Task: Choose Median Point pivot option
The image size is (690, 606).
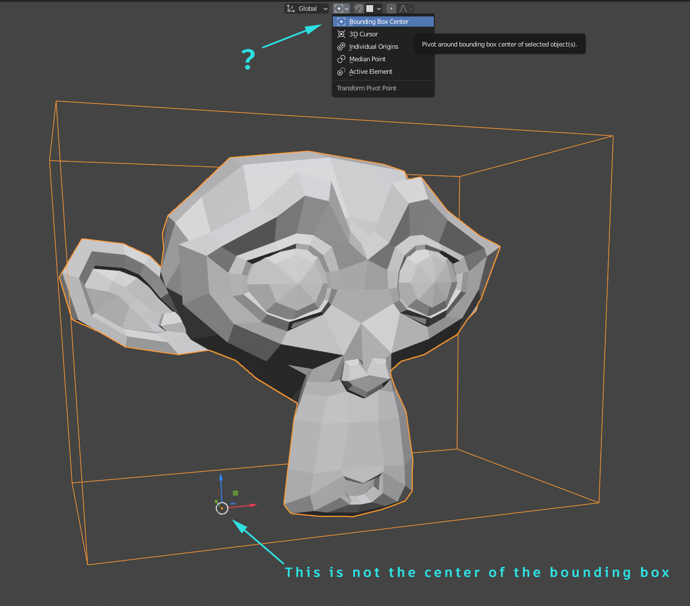Action: pos(383,59)
